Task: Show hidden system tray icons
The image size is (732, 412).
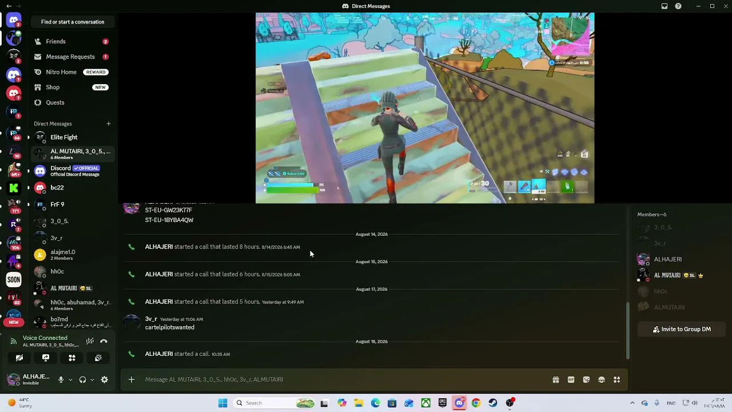Action: 632,403
